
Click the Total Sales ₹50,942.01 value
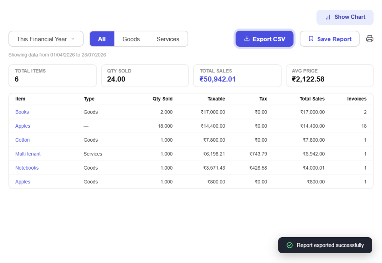click(217, 79)
